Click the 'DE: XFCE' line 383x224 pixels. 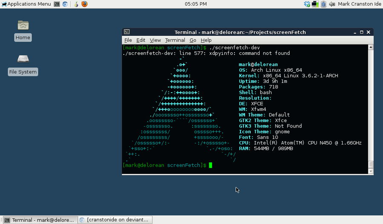[x=251, y=104]
